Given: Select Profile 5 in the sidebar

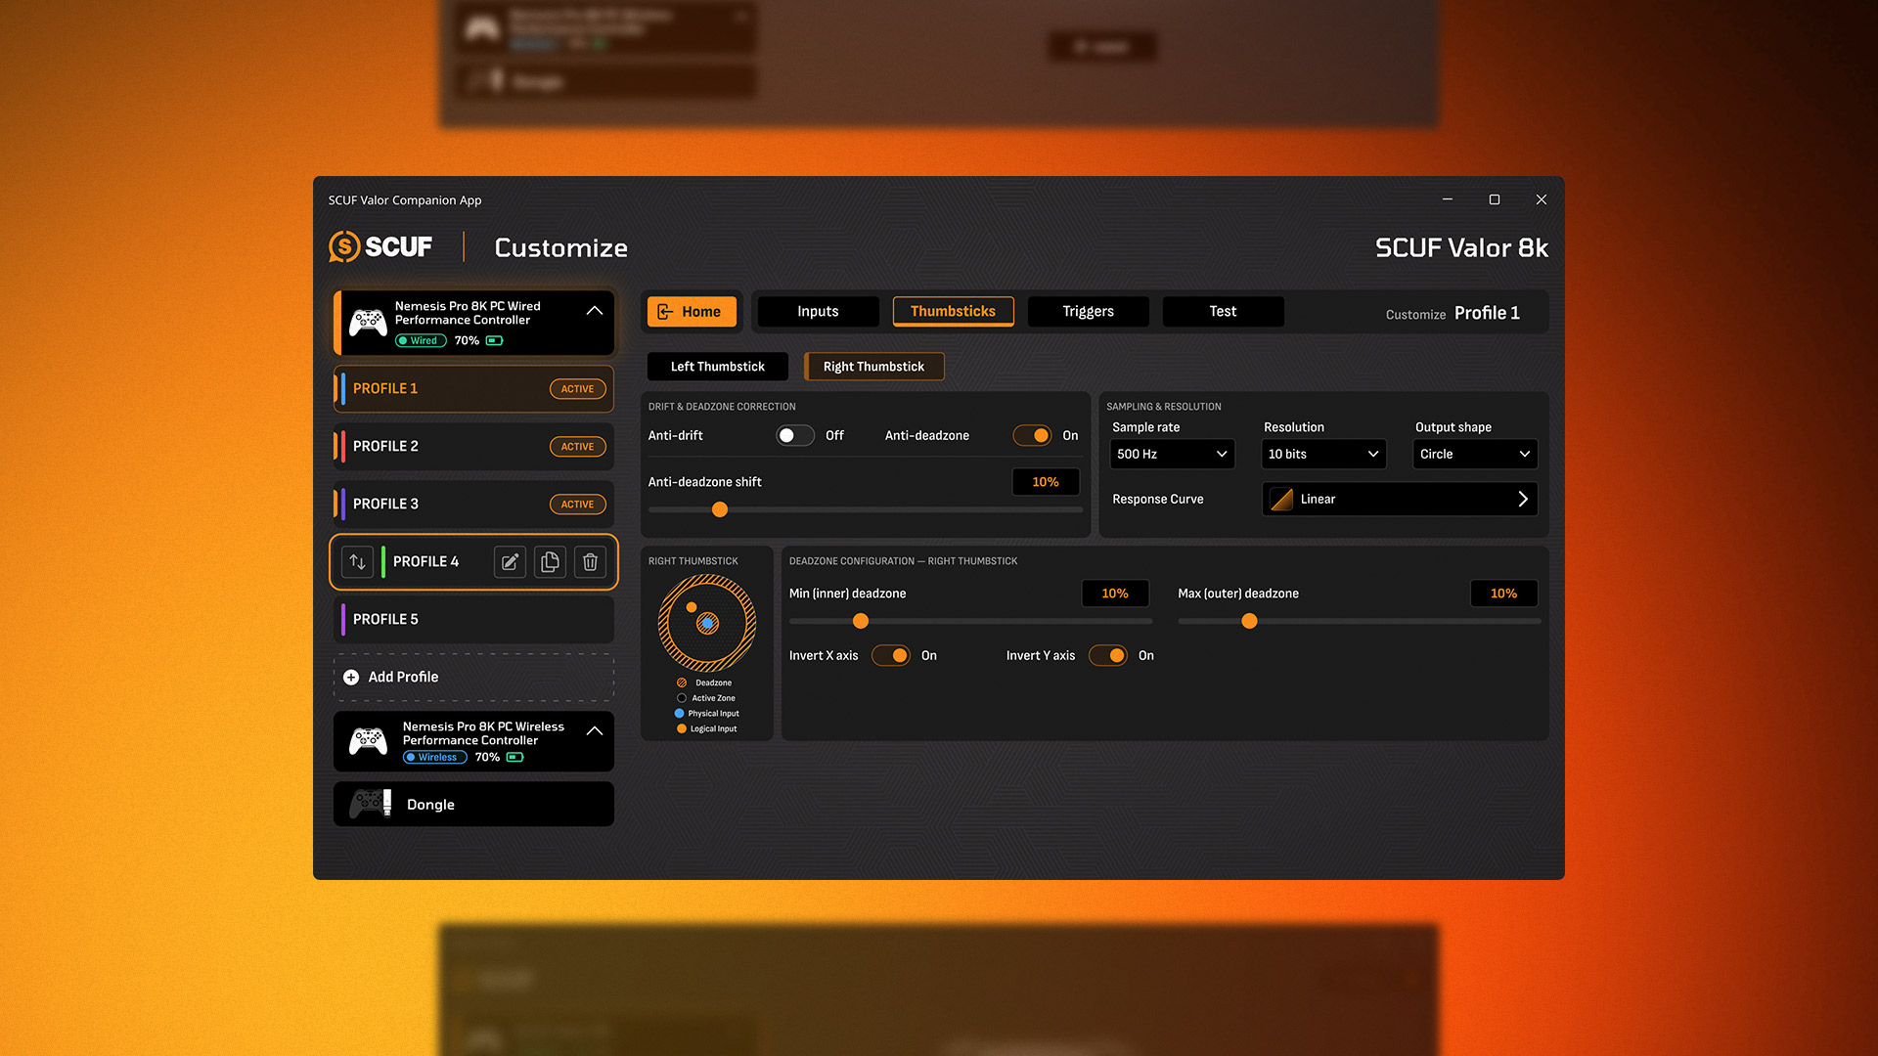Looking at the screenshot, I should 473,620.
